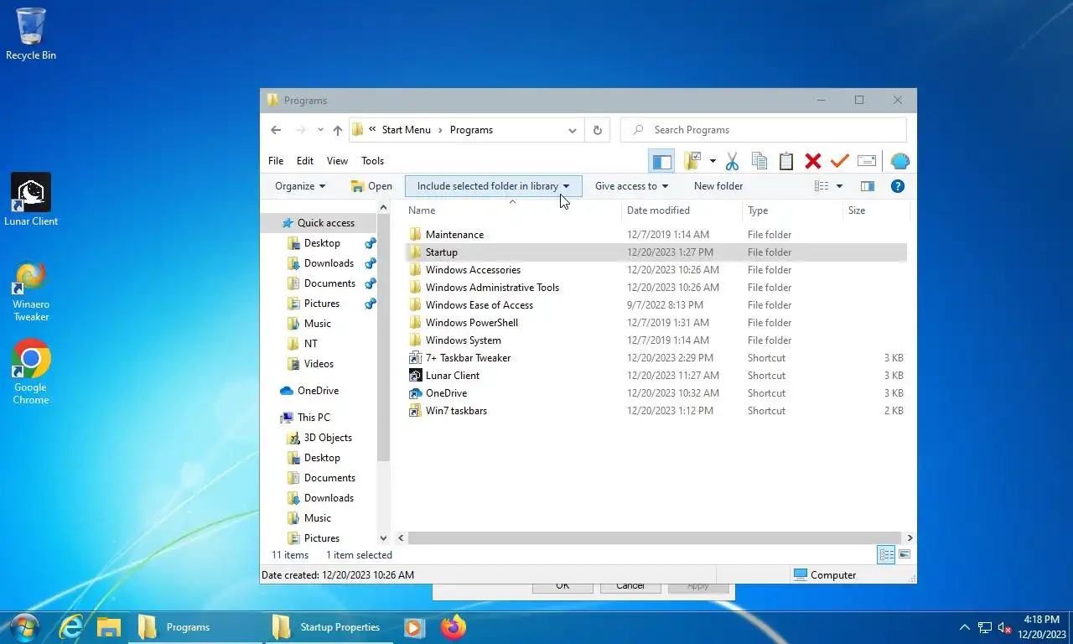Open the Edit menu
Screen dimensions: 1073x644
(305, 161)
